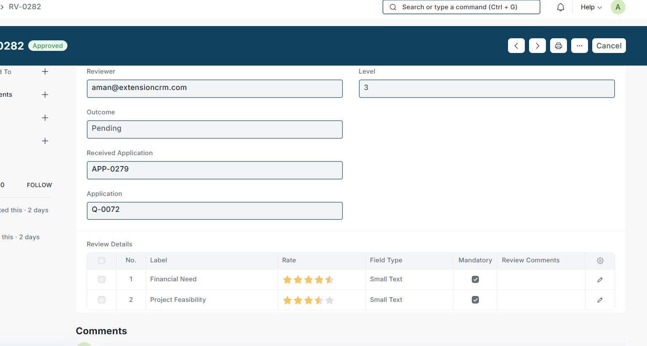Click the notifications bell icon
Screen dimensions: 647x346
pos(560,7)
